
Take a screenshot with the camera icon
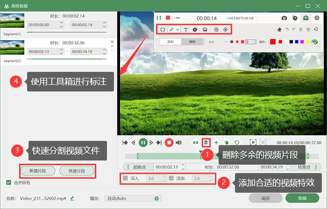coord(284,18)
